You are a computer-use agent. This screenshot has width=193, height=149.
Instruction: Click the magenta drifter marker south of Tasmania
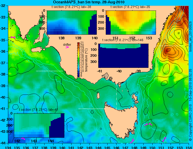coord(132,141)
